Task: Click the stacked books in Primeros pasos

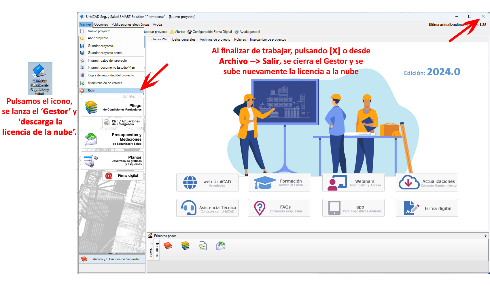Action: pyautogui.click(x=186, y=246)
